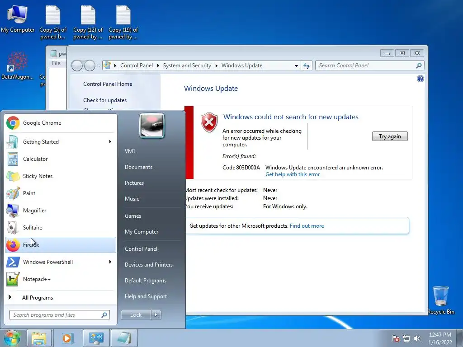Click Windows Update breadcrumb in address bar
Viewport: 463px width, 347px height.
(x=242, y=66)
